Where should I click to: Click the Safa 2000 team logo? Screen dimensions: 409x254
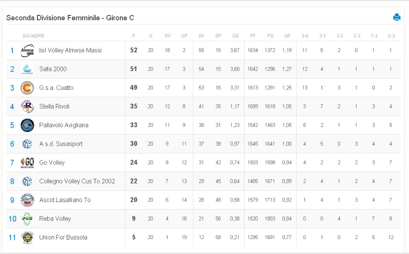coord(27,69)
